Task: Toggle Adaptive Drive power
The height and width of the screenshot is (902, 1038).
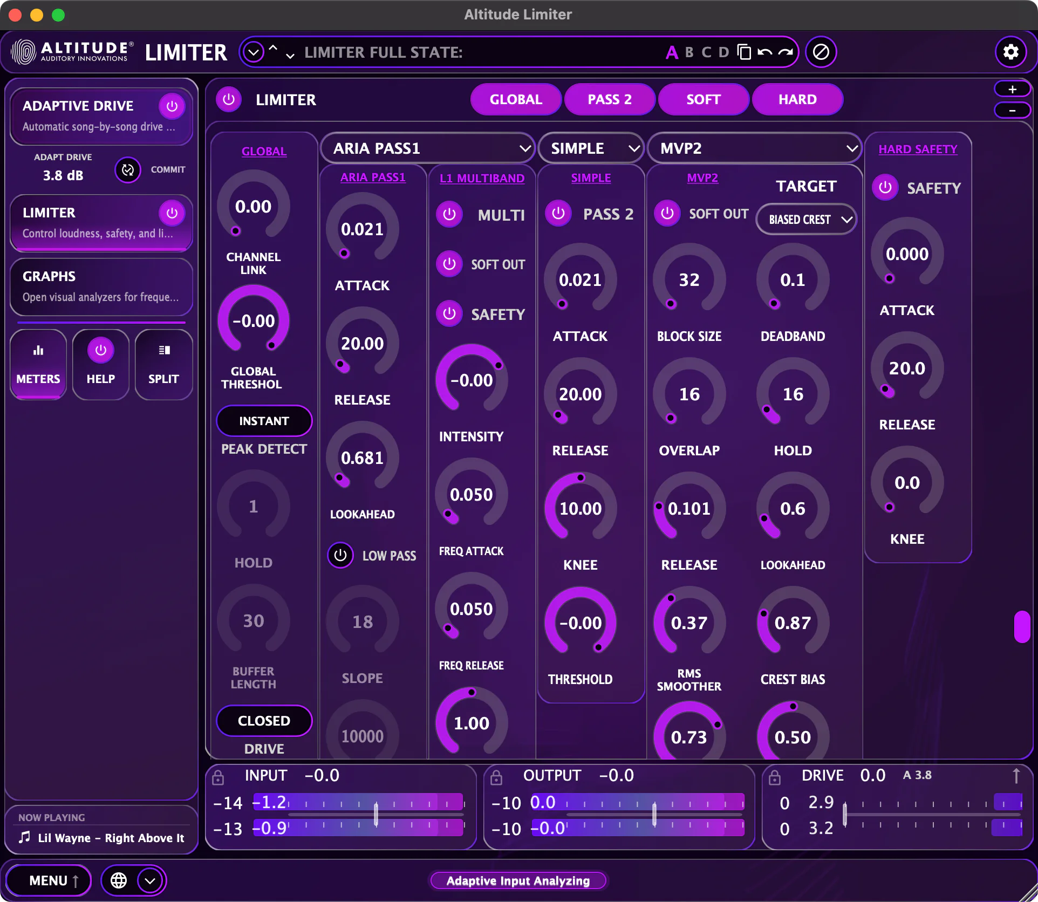Action: point(172,106)
